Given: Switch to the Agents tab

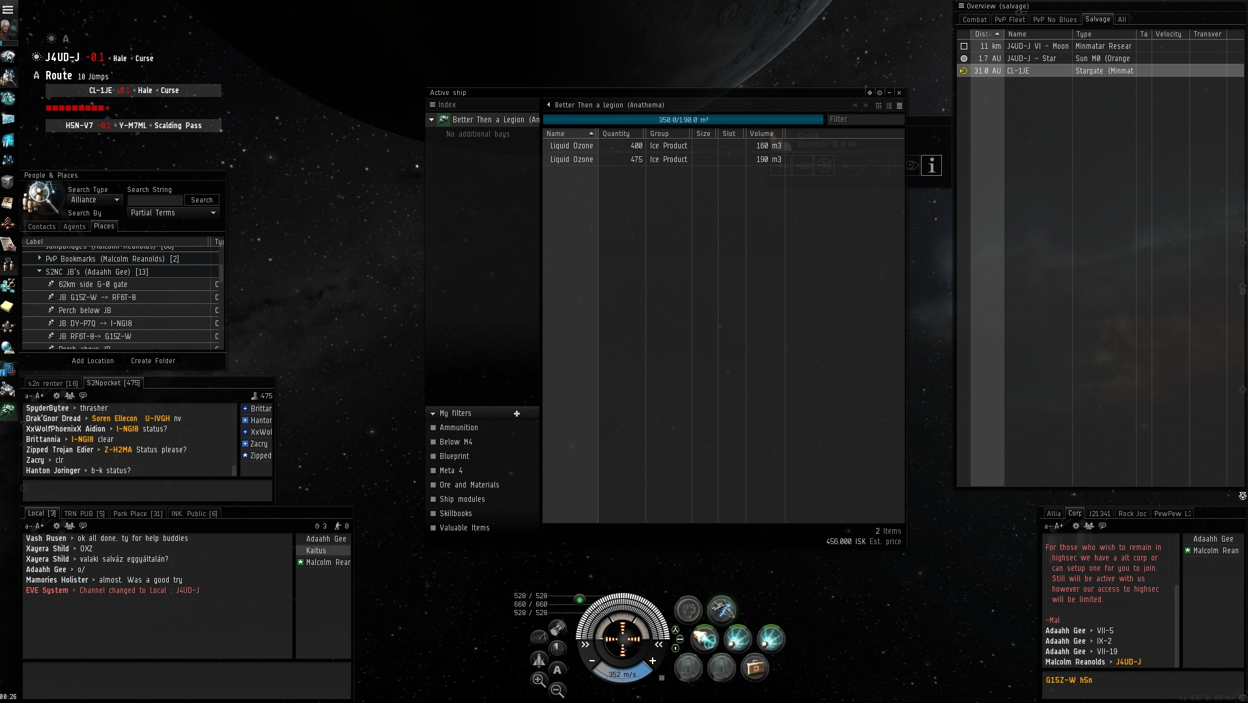Looking at the screenshot, I should [74, 227].
